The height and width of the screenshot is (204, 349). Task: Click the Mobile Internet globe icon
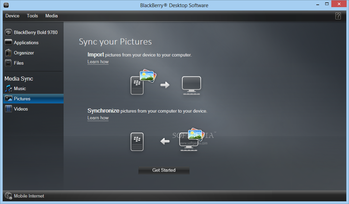pos(8,196)
